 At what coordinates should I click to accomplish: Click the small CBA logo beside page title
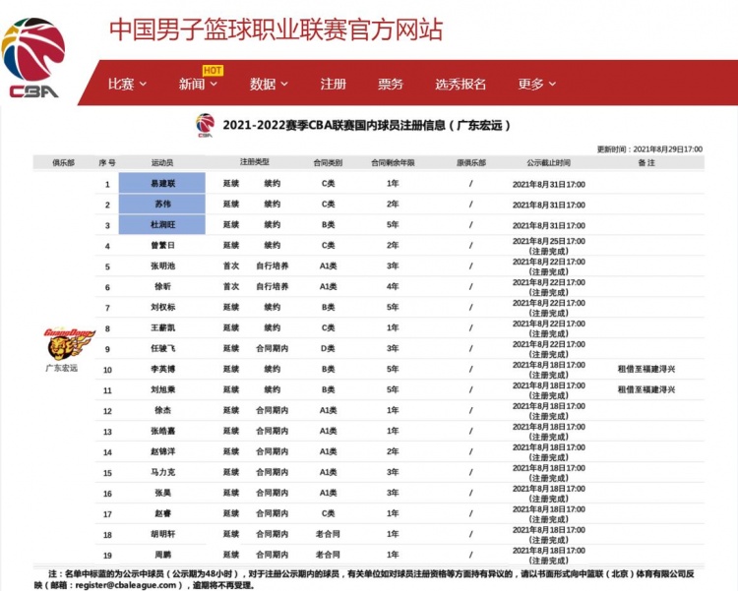(206, 125)
